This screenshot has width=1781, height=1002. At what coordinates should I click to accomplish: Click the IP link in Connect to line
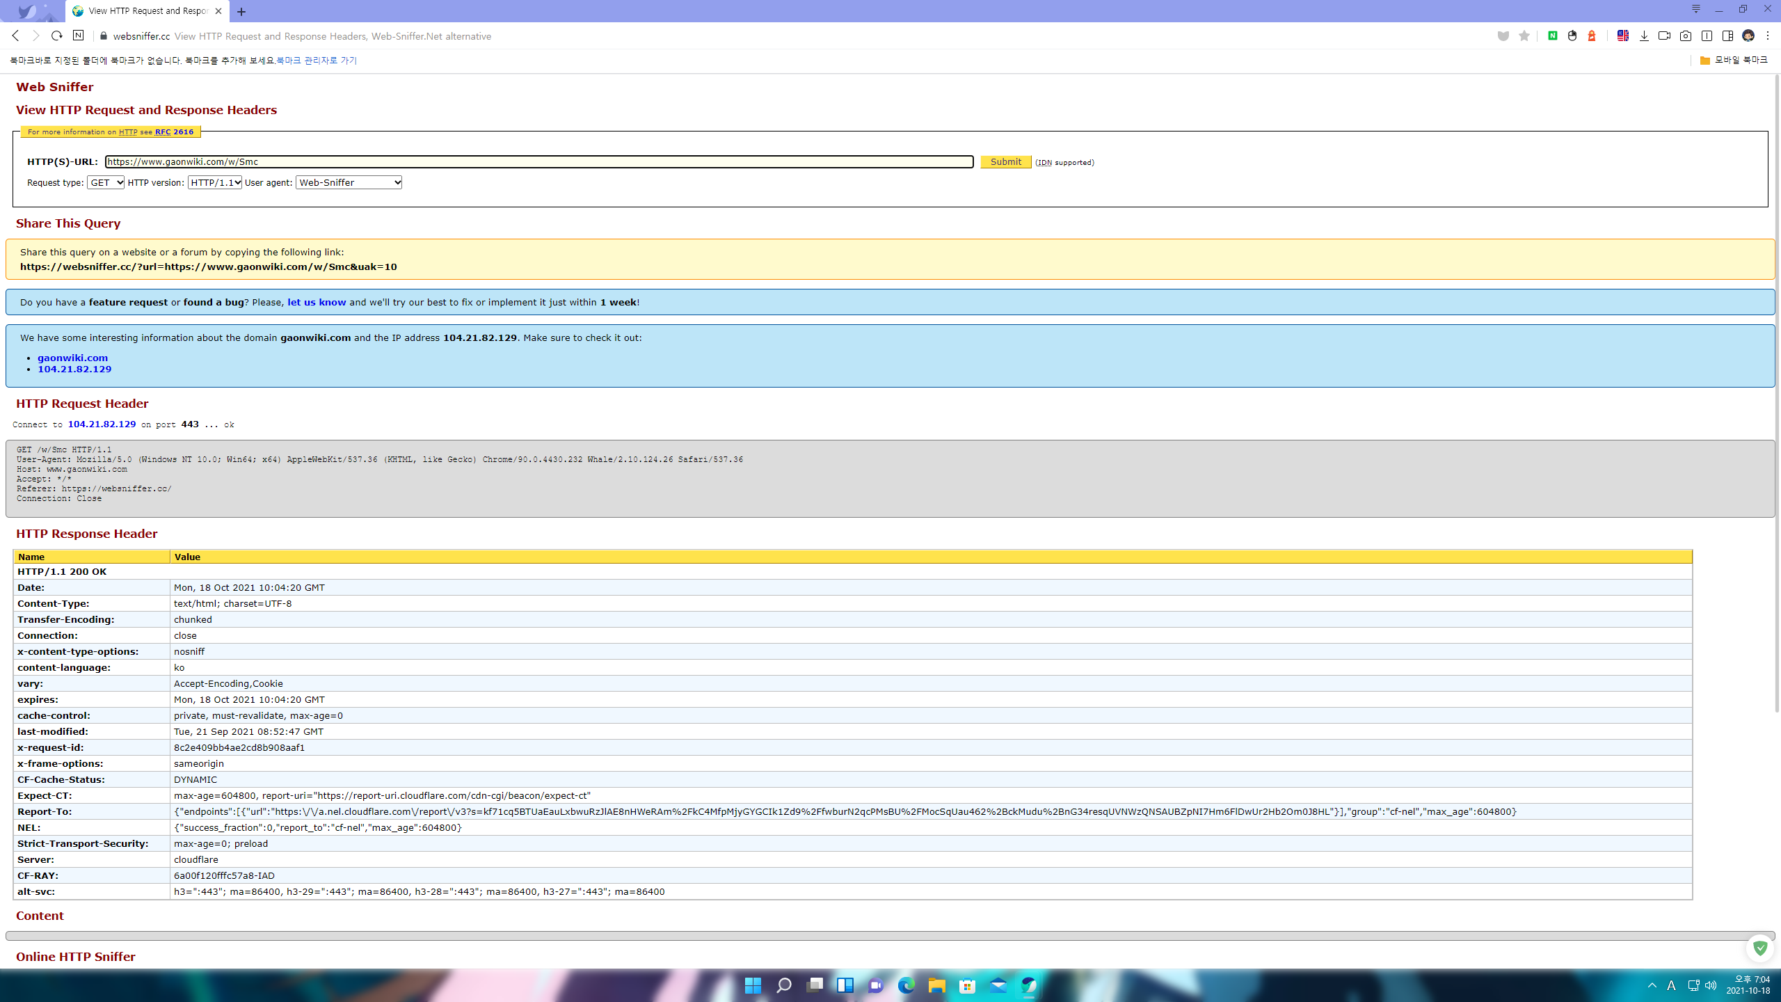pos(102,424)
